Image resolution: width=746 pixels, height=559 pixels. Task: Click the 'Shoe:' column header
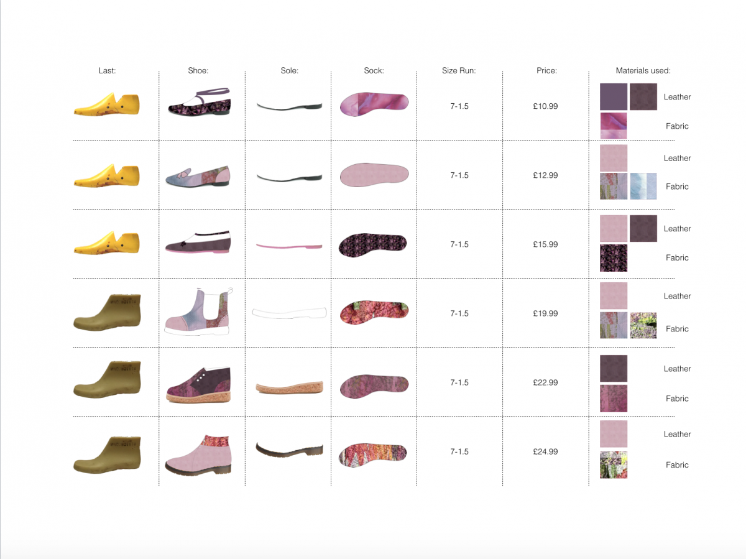tap(198, 71)
